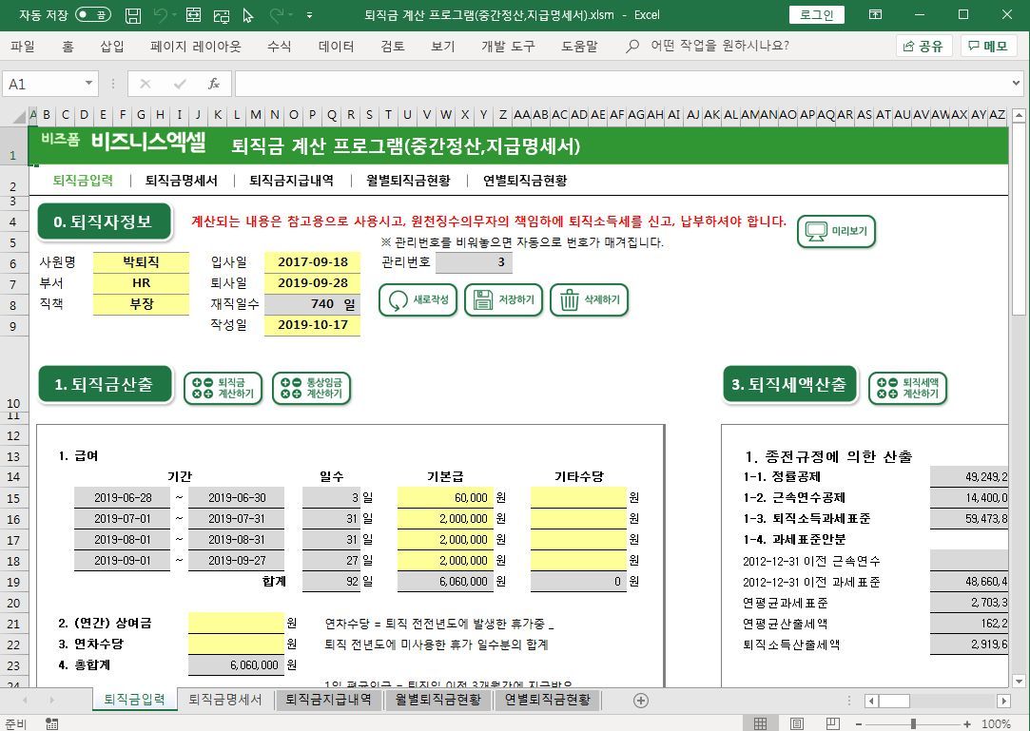Open the 삽입 ribbon tab
Image resolution: width=1030 pixels, height=731 pixels.
pyautogui.click(x=111, y=46)
